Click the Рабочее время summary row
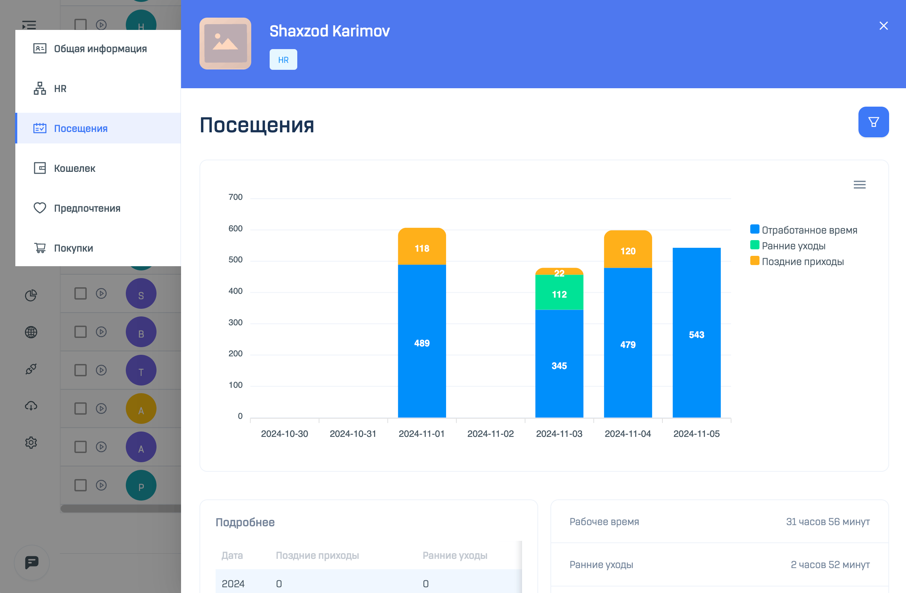The width and height of the screenshot is (906, 593). [720, 522]
